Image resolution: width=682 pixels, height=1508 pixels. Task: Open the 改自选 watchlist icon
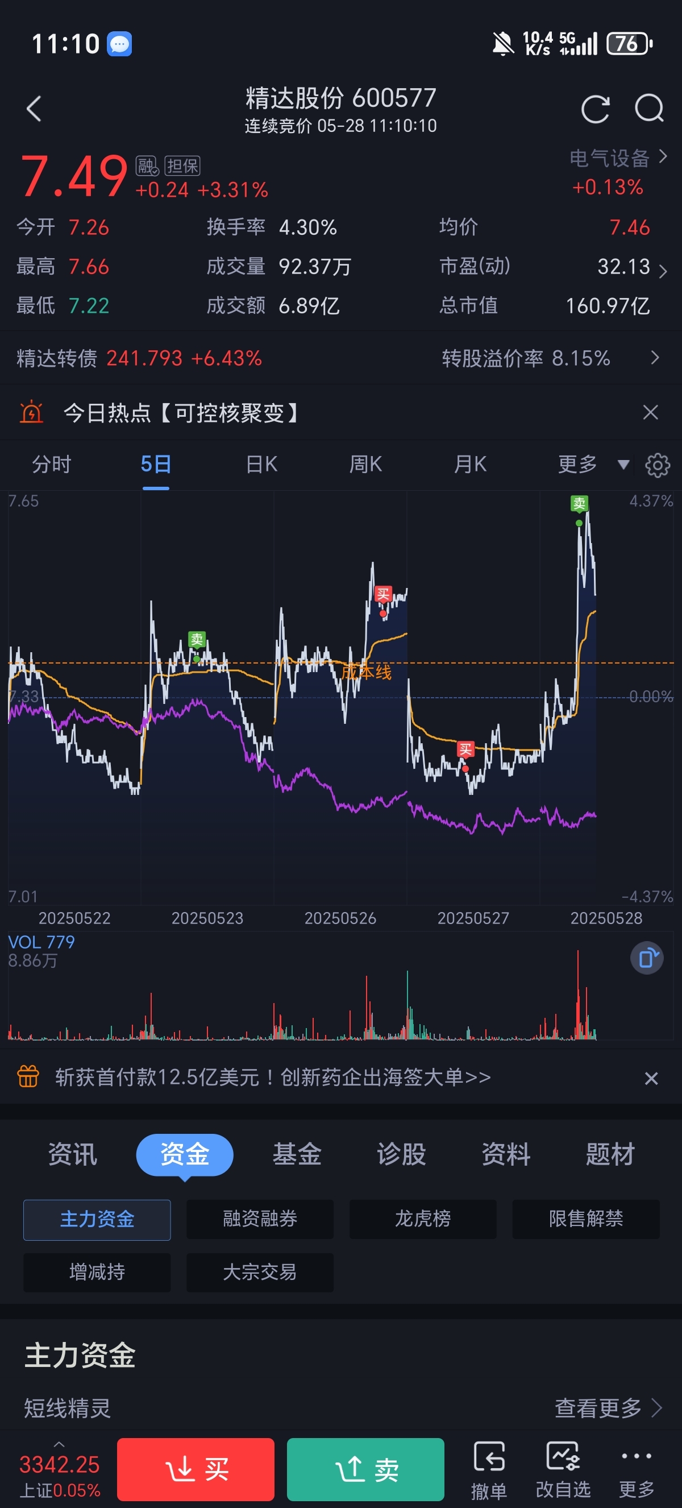[563, 1470]
